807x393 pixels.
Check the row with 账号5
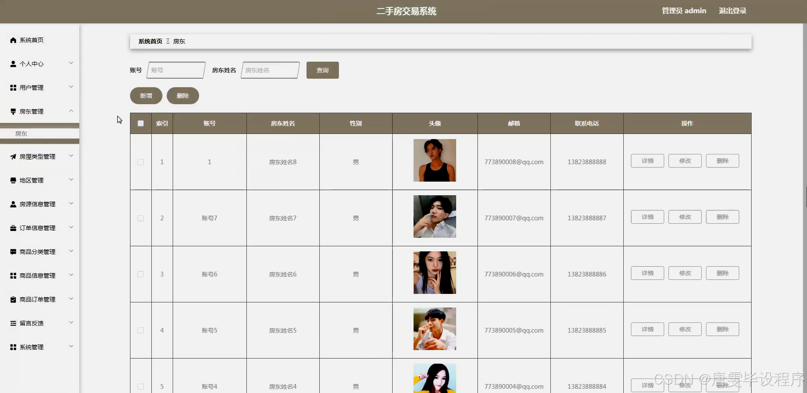pos(141,330)
